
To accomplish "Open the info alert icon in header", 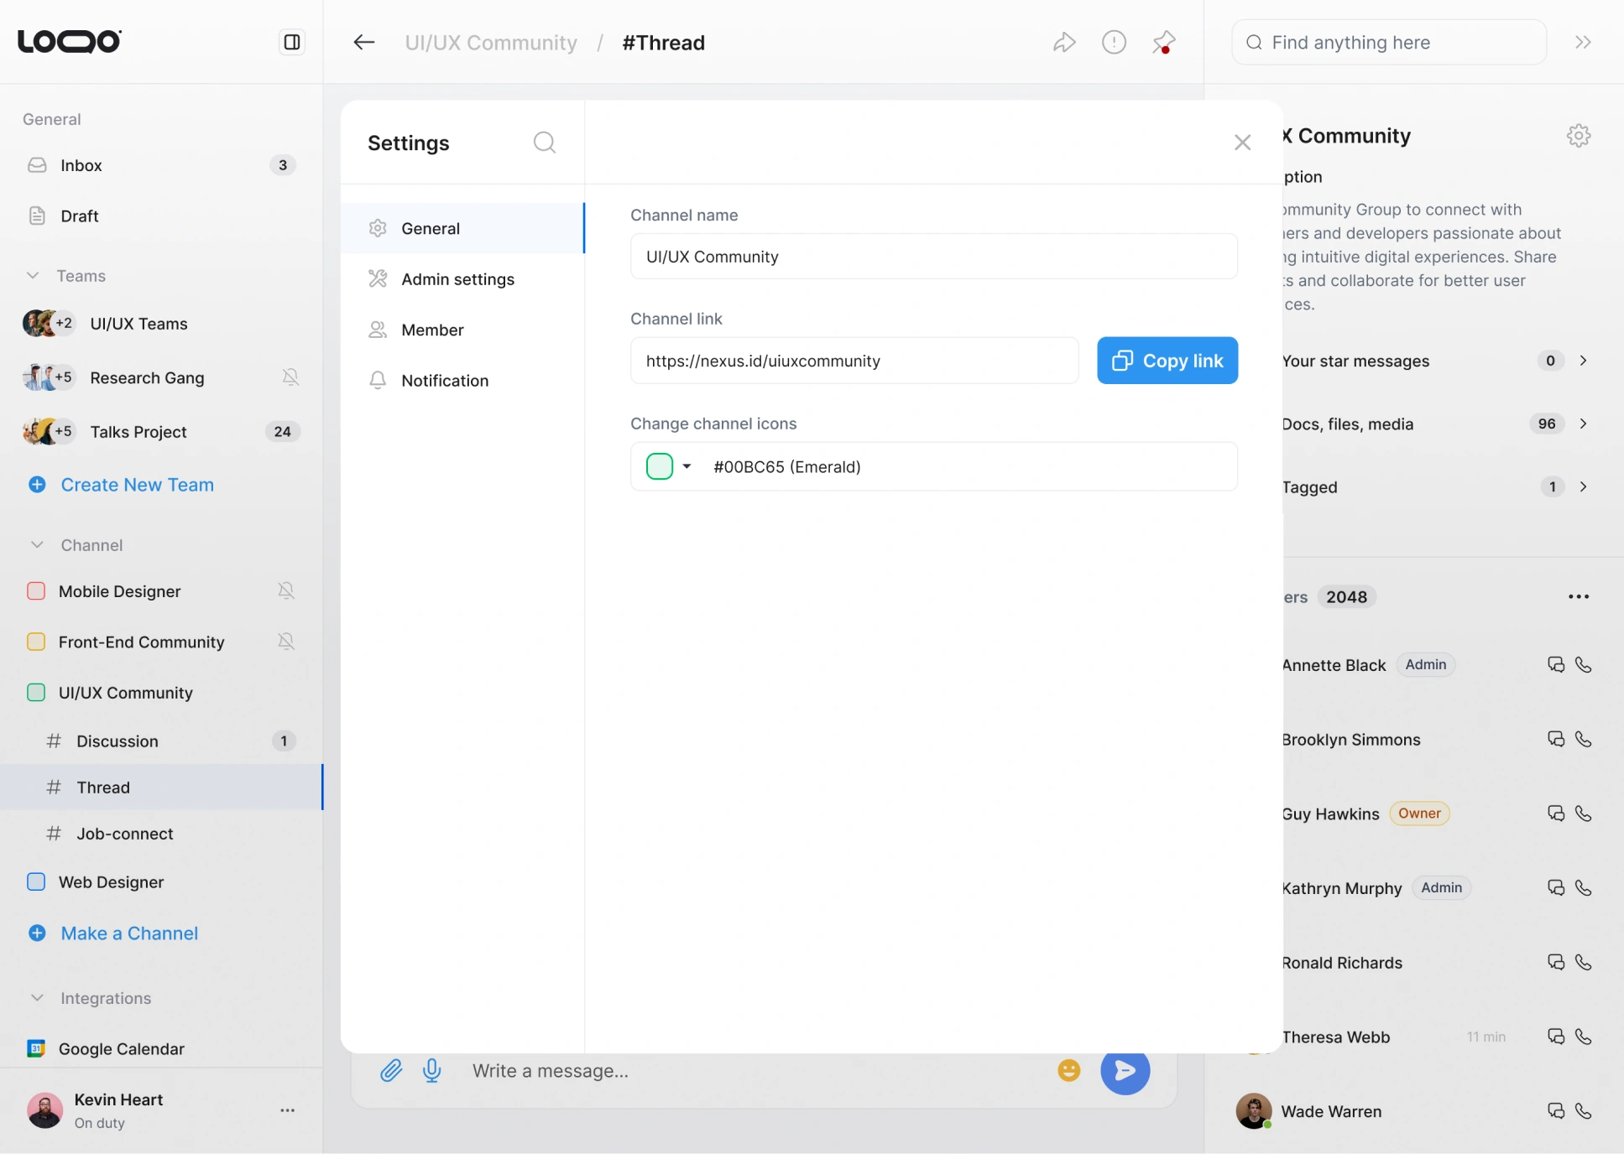I will (1114, 42).
